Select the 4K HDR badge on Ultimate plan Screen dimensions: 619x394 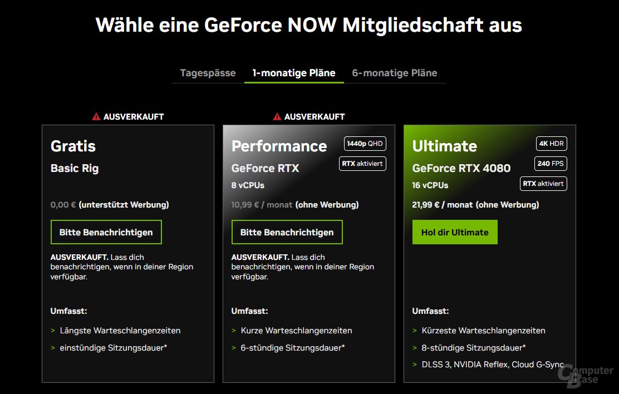tap(551, 143)
